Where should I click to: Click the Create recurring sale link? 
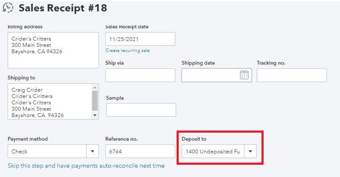click(x=127, y=51)
